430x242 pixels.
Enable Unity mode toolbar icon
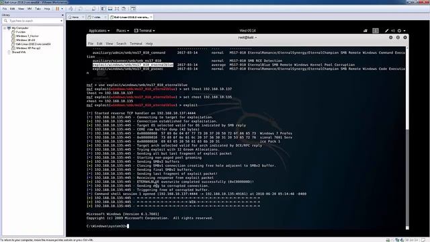point(124,9)
